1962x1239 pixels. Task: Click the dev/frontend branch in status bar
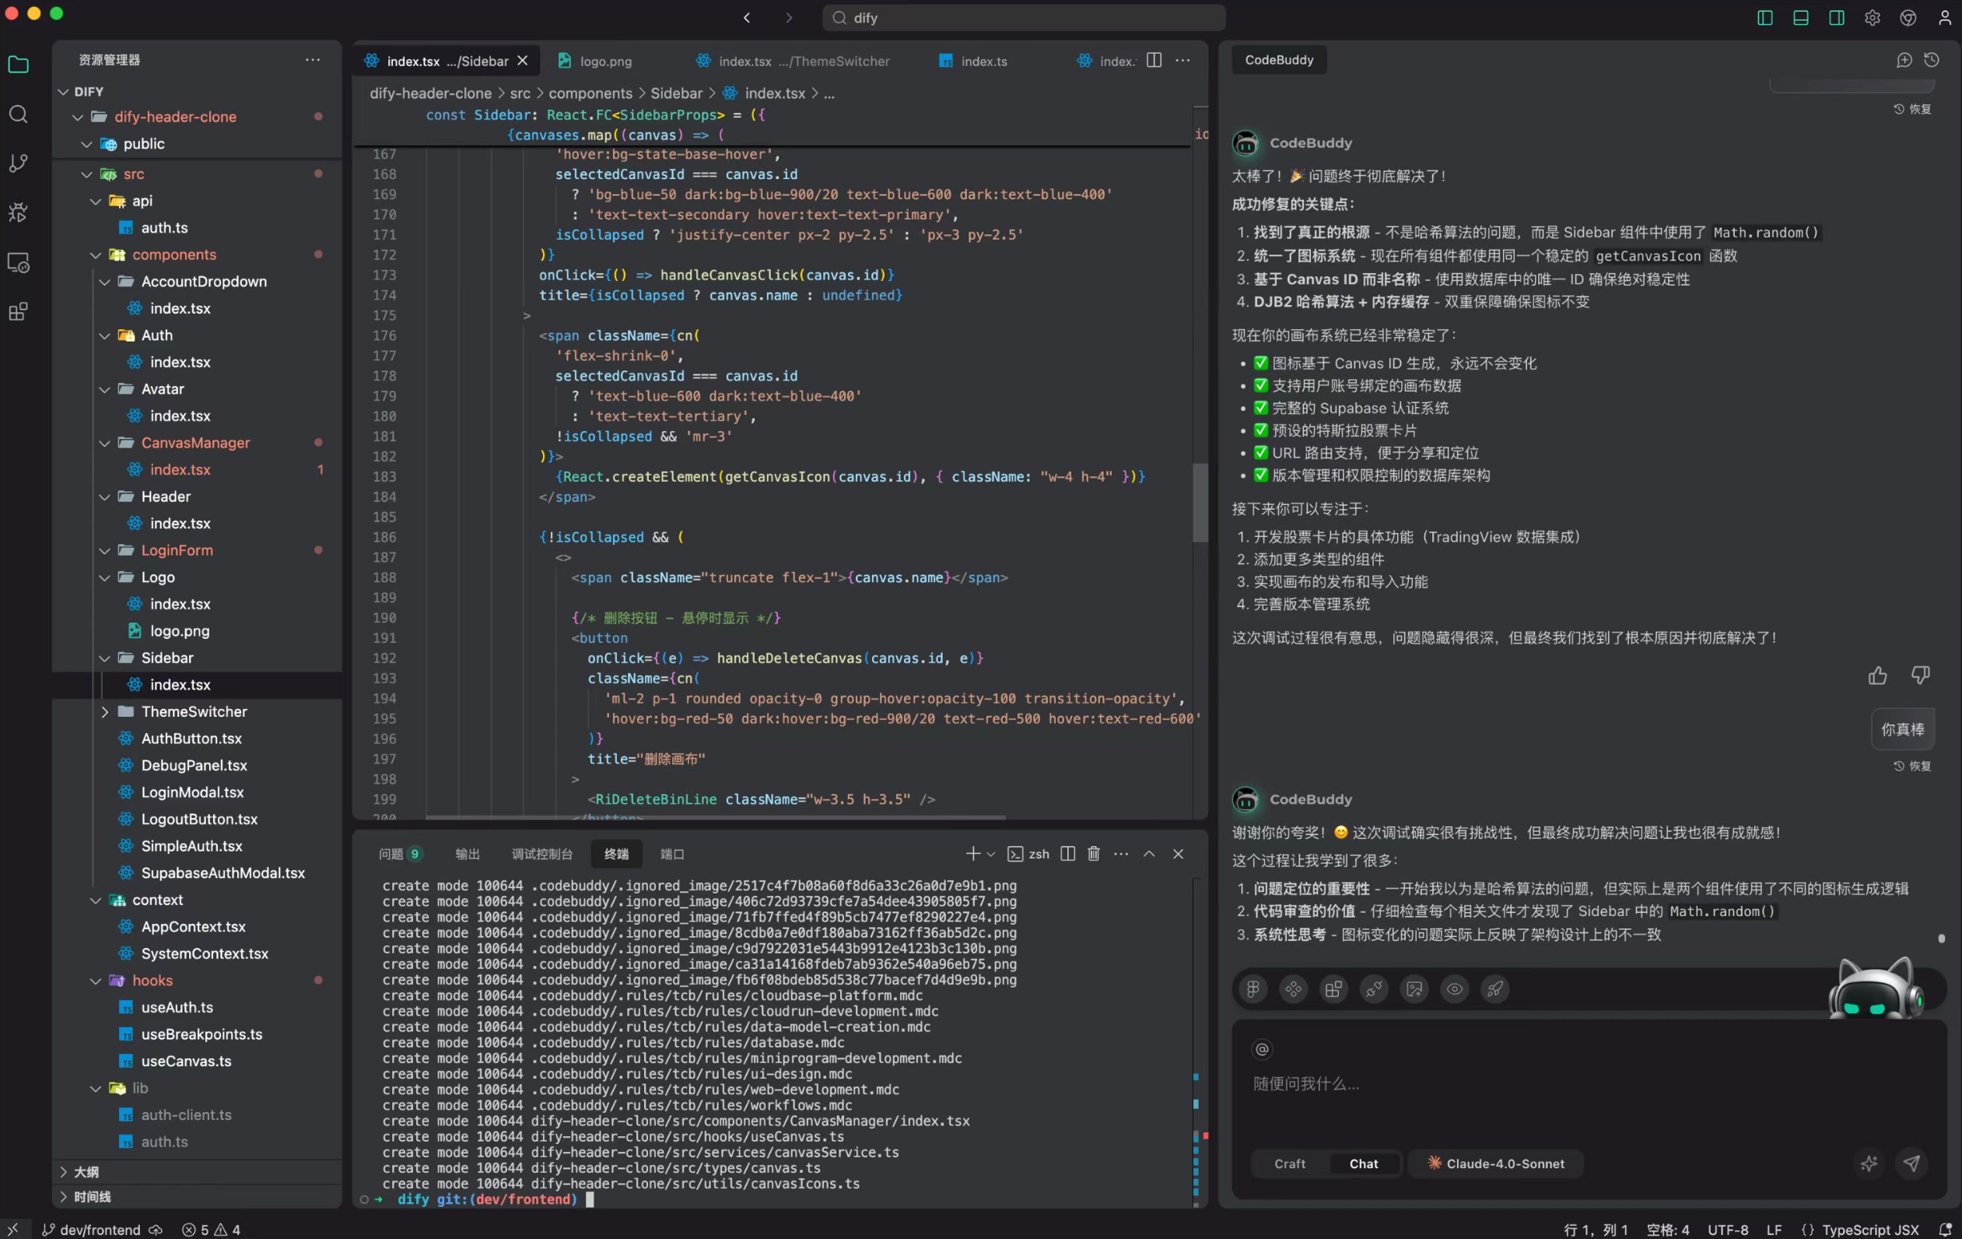point(100,1229)
